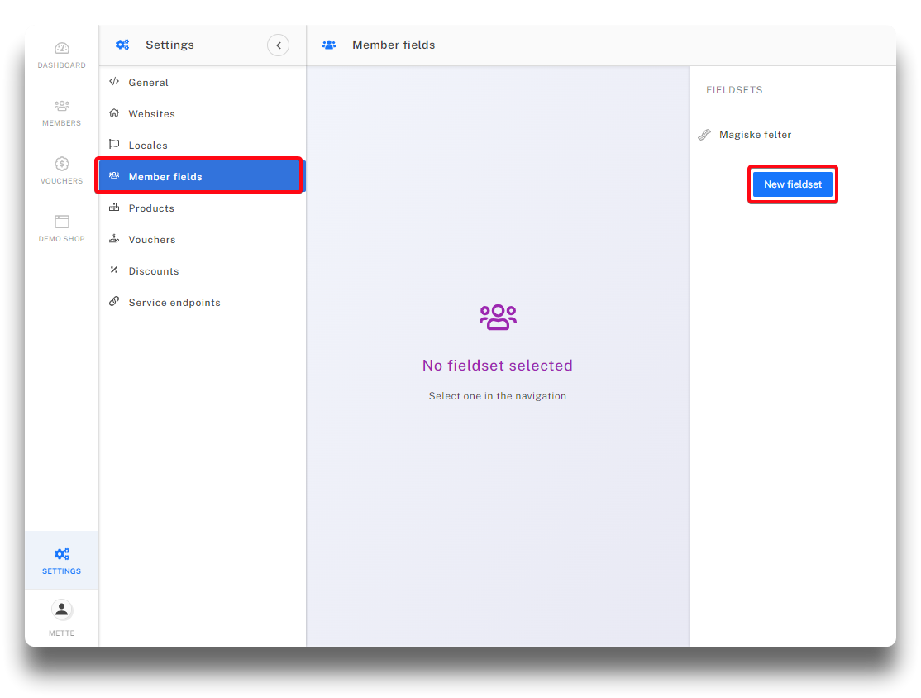This screenshot has width=921, height=698.
Task: Open Discounts settings
Action: coord(154,271)
